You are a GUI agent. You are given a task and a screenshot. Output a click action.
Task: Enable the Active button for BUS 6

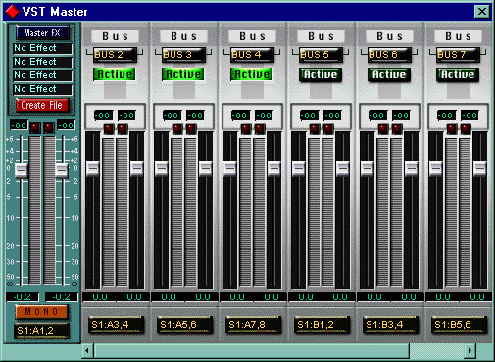point(389,74)
